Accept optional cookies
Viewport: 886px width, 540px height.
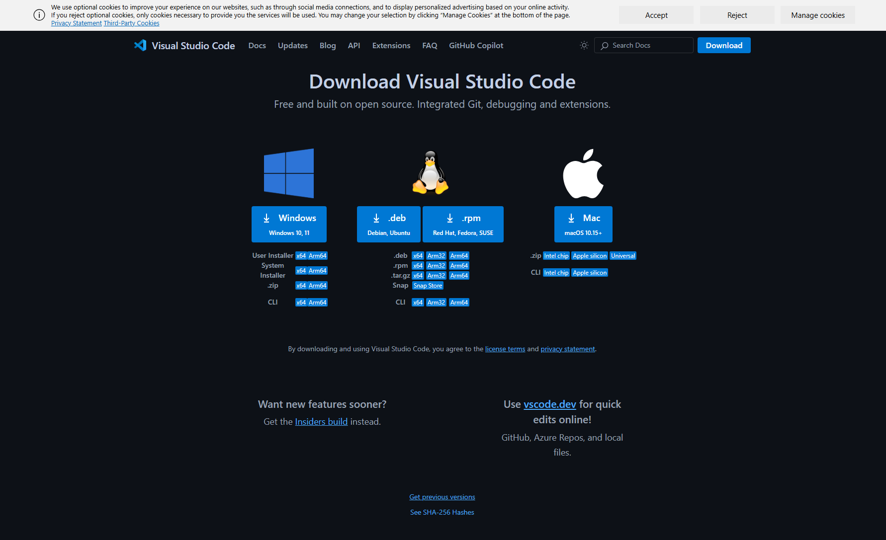point(656,15)
